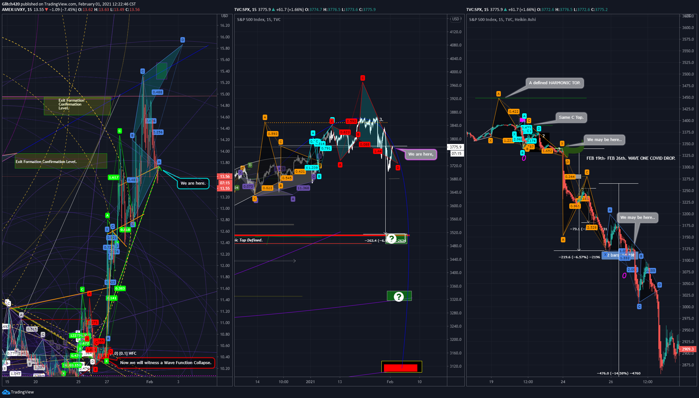
Task: Click the orange A label at 'A defined HARMONIC TOP.' peak
Action: pos(499,94)
